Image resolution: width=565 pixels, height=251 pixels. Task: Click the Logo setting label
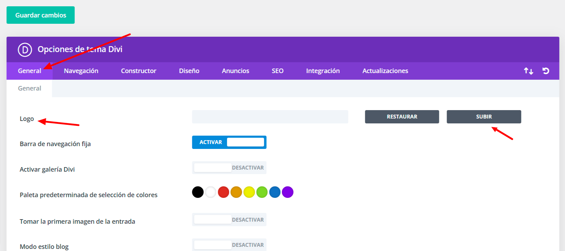tap(27, 119)
